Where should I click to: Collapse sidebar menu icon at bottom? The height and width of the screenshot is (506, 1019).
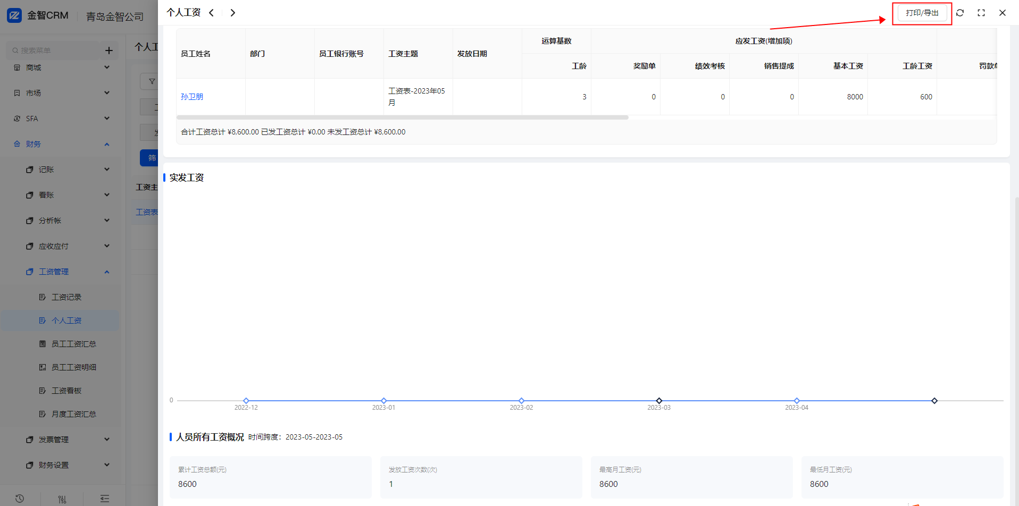105,499
